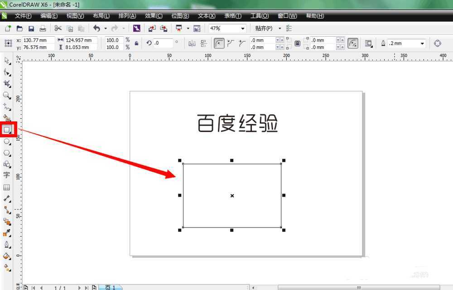The width and height of the screenshot is (453, 290).
Task: Select the Table tool
Action: [7, 187]
